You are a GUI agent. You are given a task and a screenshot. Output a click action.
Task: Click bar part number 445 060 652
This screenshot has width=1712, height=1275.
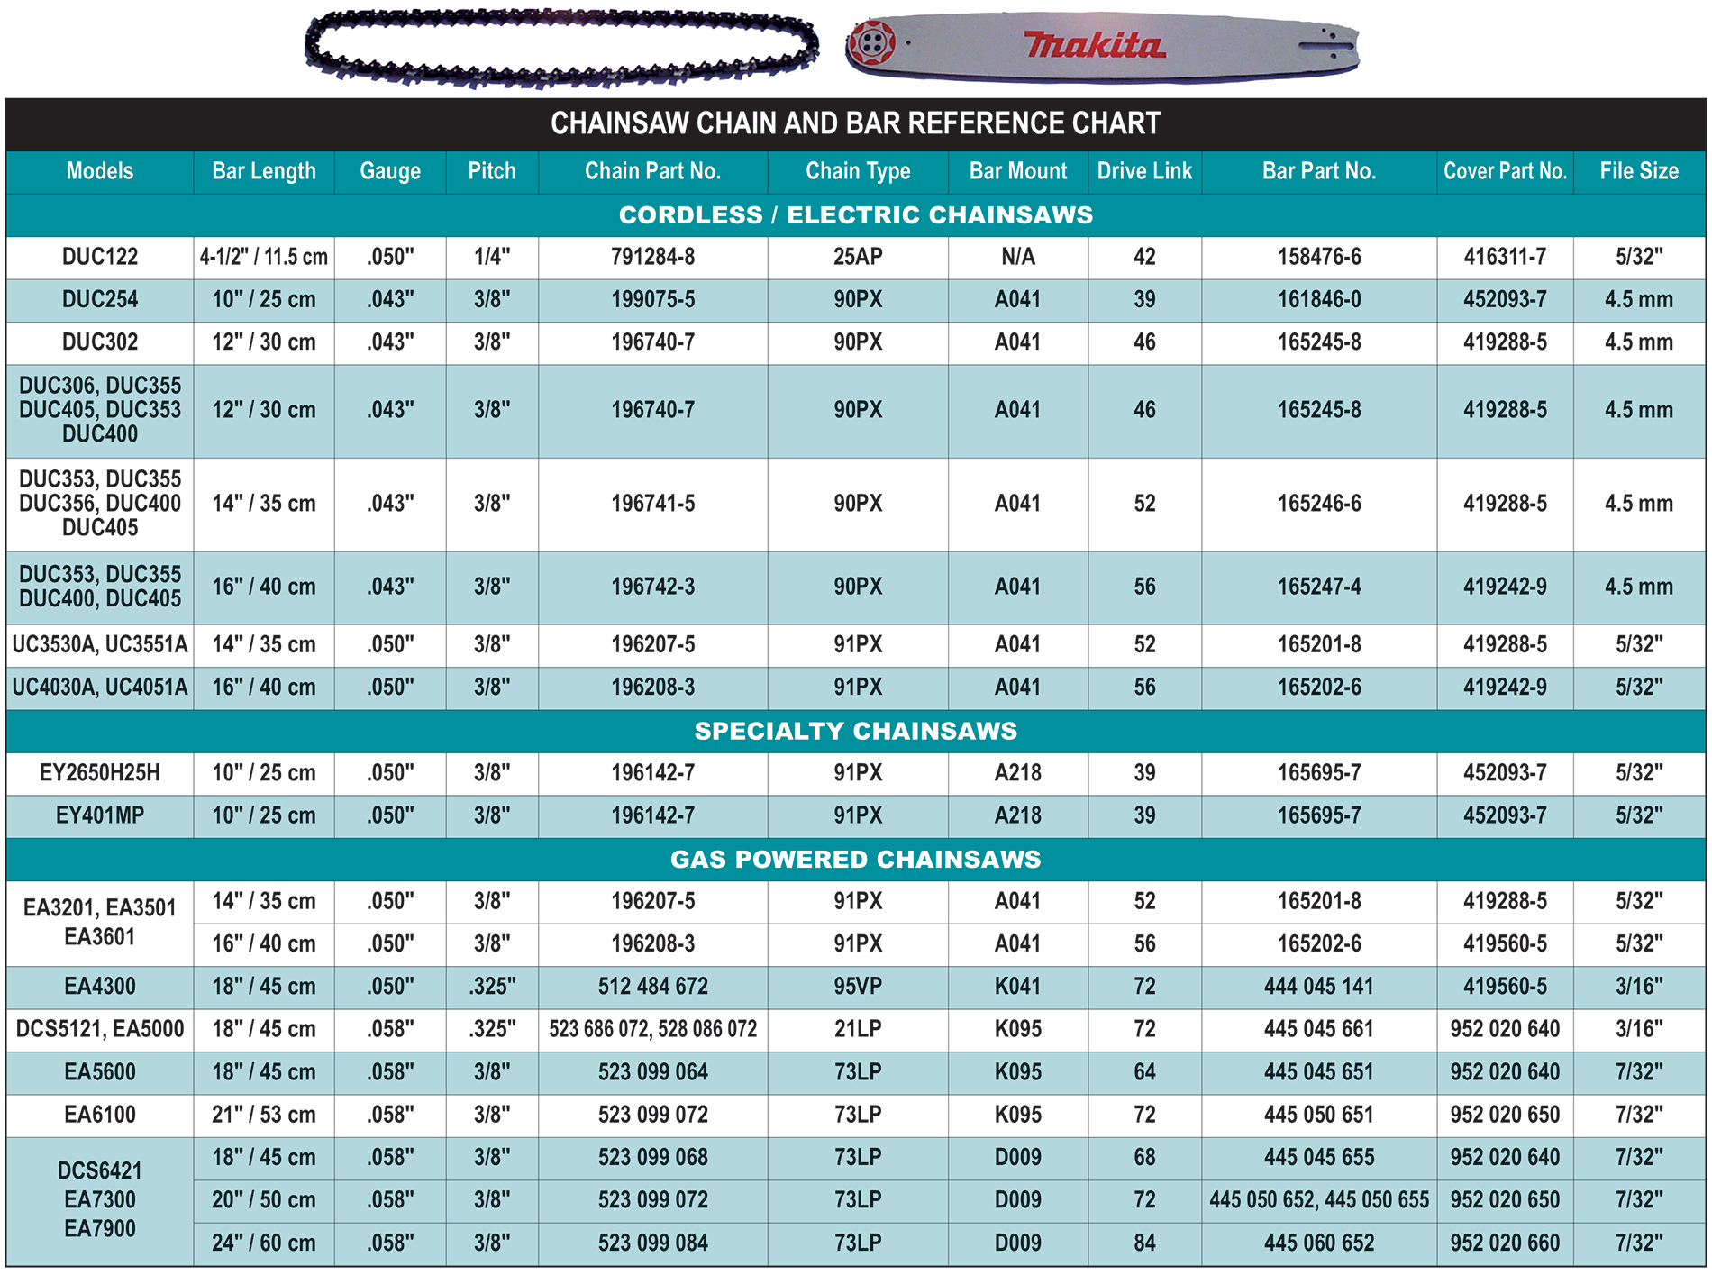(1318, 1243)
